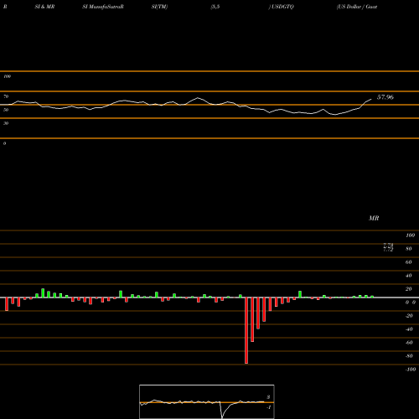
Task: Click the 'SI MunafaSutraR' header text
Action: [x=103, y=7]
